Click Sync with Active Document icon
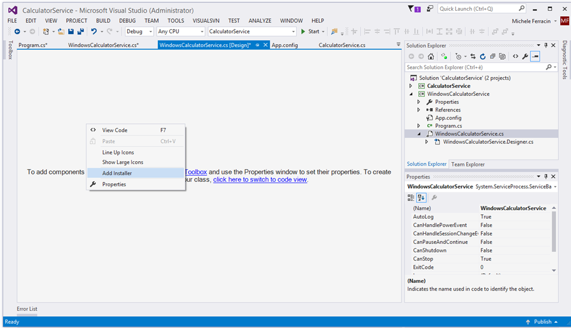The width and height of the screenshot is (571, 328). tap(473, 56)
